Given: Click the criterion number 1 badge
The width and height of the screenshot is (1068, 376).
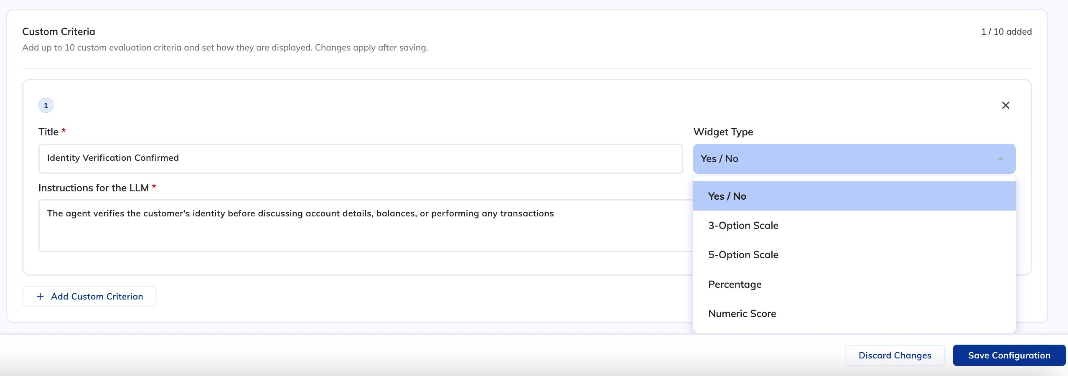Looking at the screenshot, I should 46,105.
